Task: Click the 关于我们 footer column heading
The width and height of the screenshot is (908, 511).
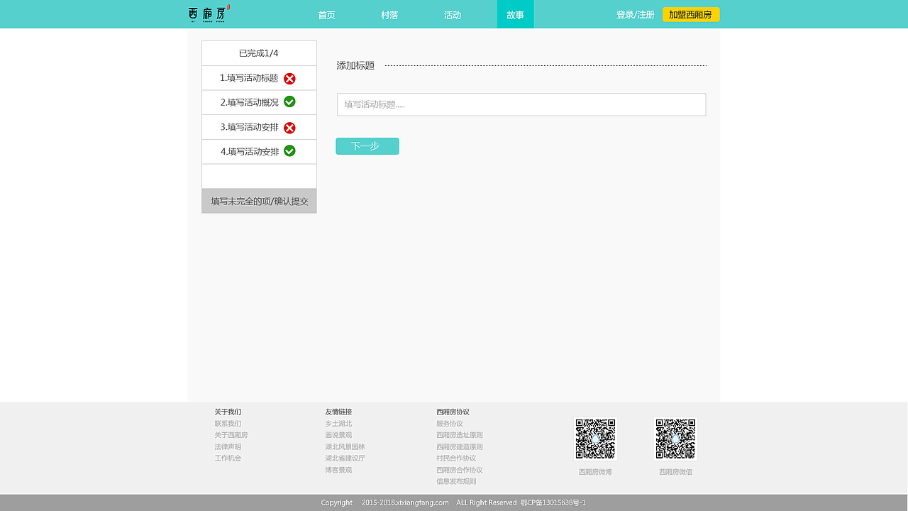Action: tap(228, 412)
